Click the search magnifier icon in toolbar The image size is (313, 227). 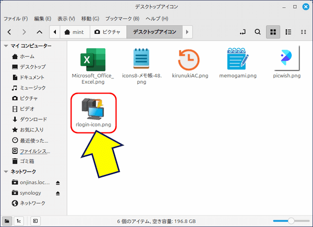pos(257,32)
